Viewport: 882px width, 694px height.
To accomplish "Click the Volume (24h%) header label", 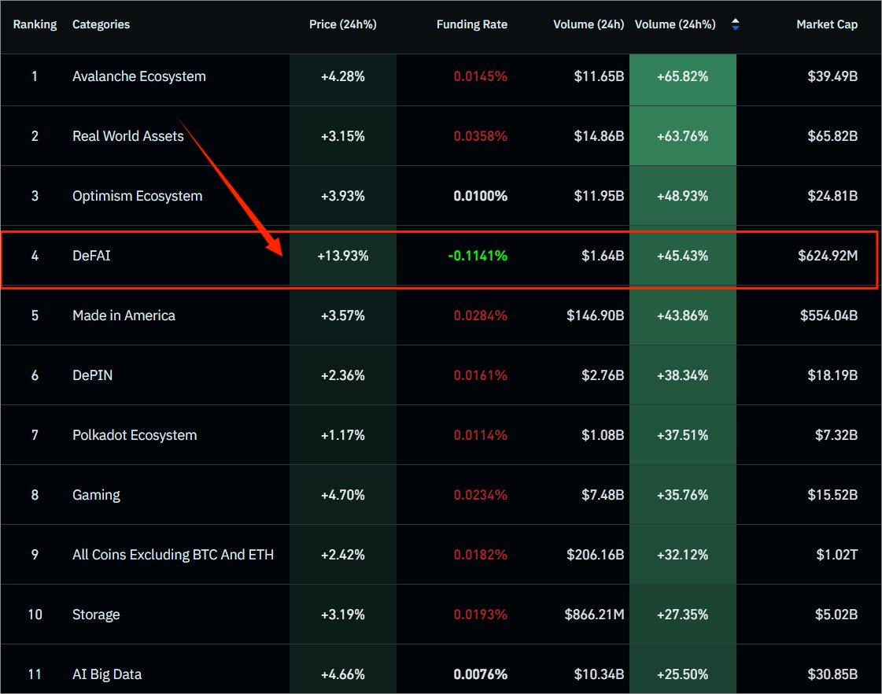I will click(675, 24).
